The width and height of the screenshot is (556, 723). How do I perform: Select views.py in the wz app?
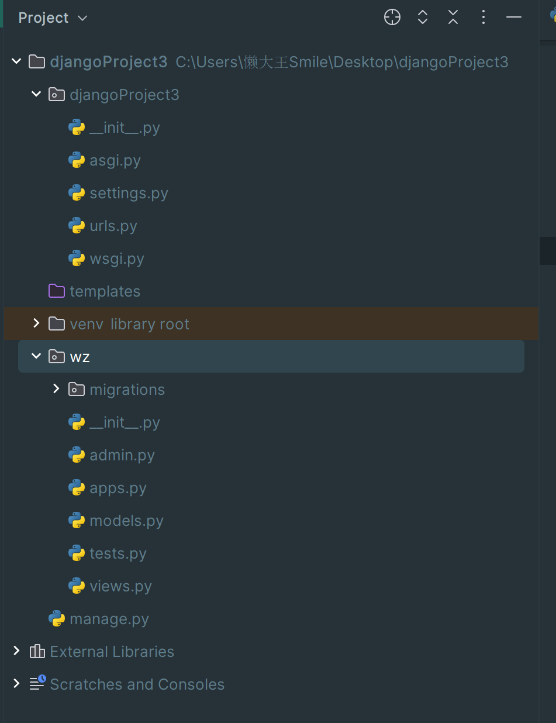(120, 586)
